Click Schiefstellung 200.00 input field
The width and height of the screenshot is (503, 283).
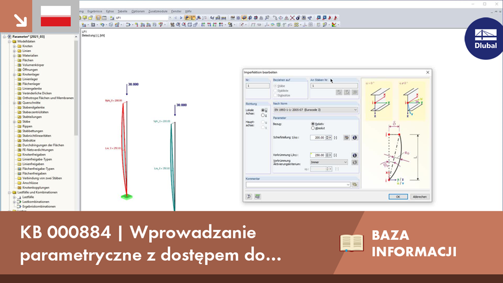click(318, 138)
